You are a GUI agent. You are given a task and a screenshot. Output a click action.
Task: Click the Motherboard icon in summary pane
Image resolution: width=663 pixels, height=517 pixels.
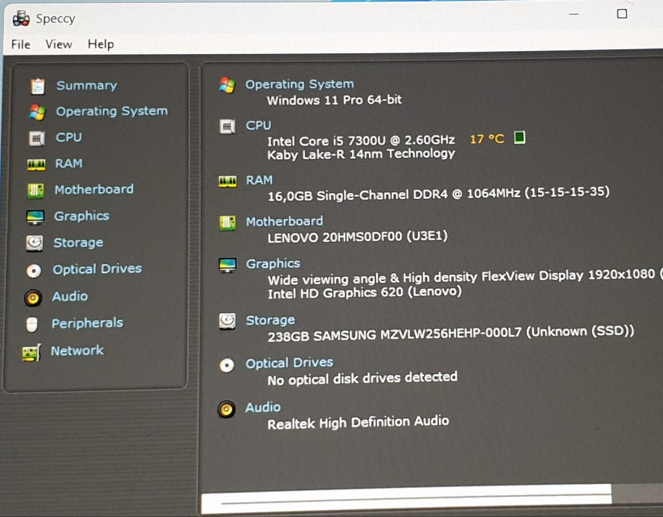coord(228,223)
